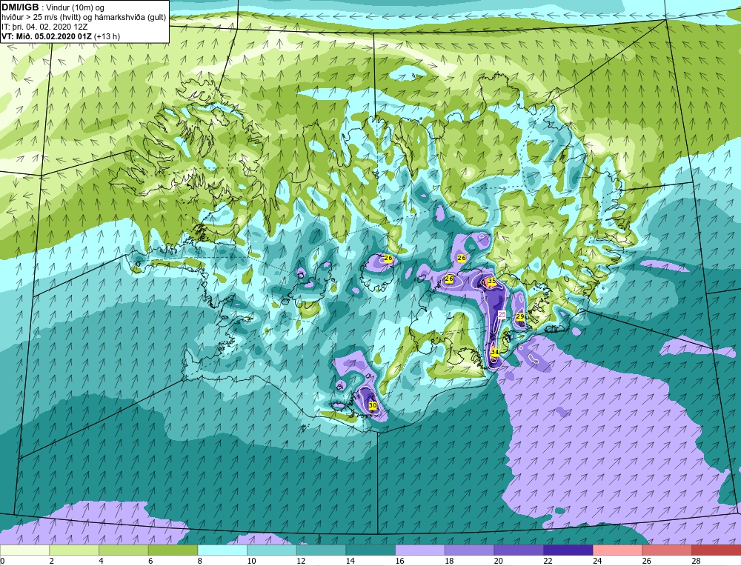Click the yellow 30 gust label
The width and height of the screenshot is (741, 566).
373,405
